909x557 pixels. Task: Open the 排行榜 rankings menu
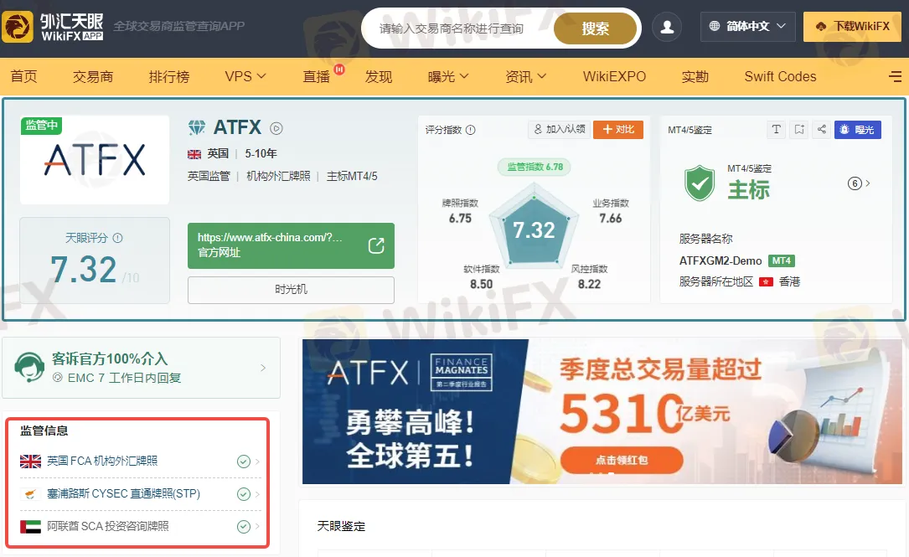(168, 76)
